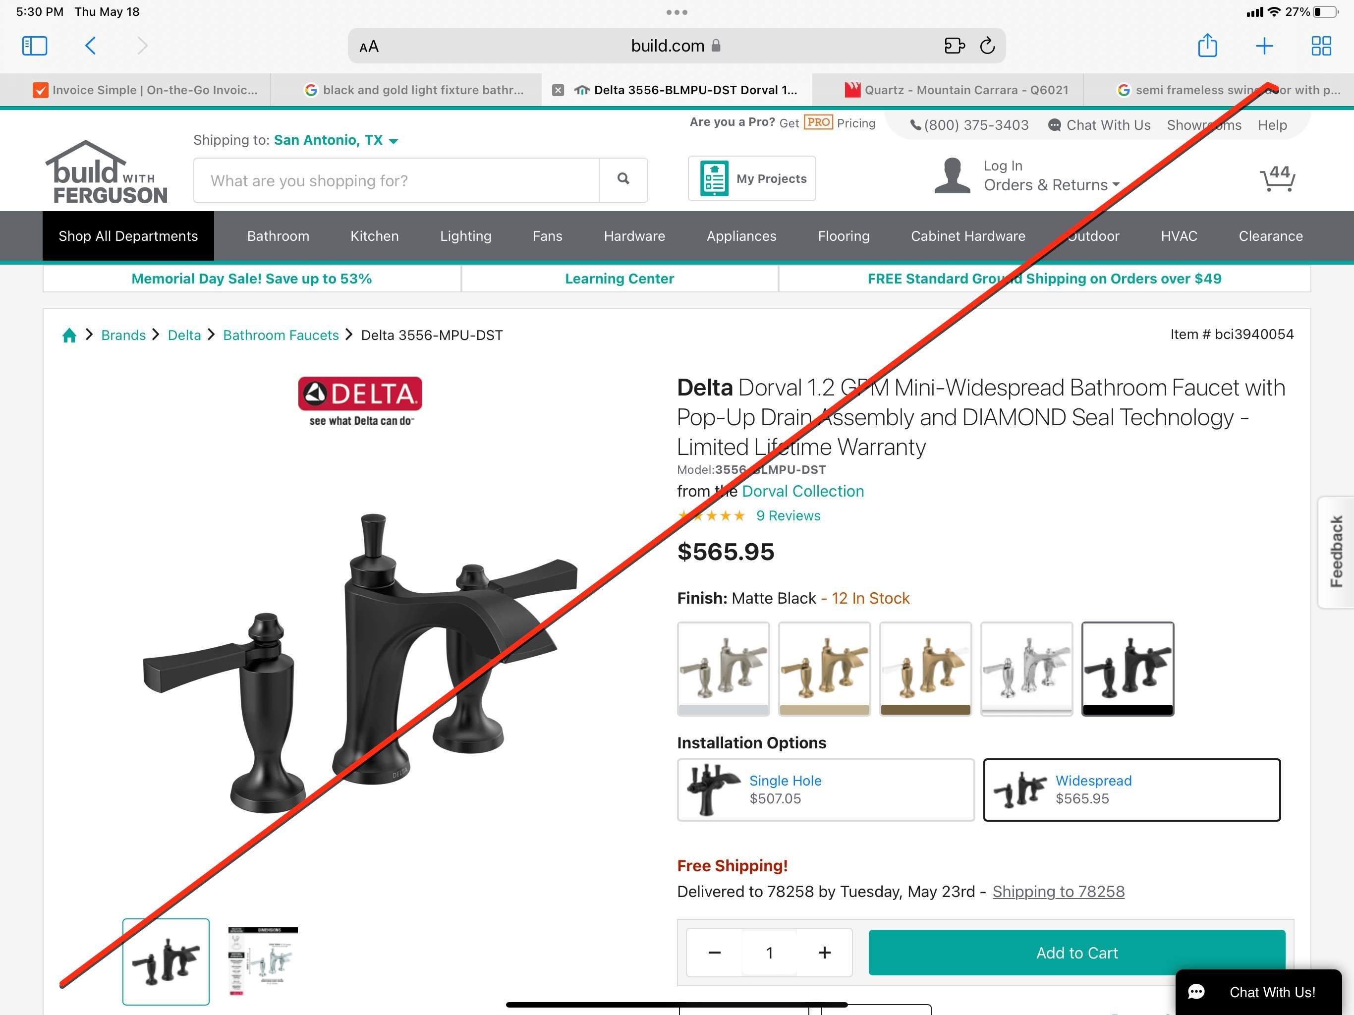Select the Widespread installation option

pyautogui.click(x=1131, y=789)
